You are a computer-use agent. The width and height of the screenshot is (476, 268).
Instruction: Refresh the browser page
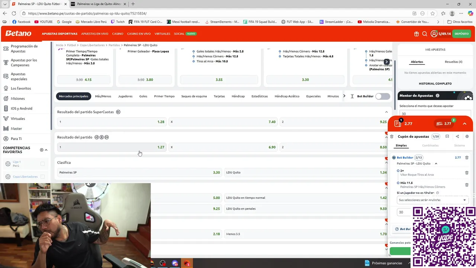14,13
